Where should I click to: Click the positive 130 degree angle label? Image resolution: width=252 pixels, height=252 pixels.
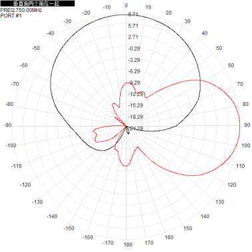(x=220, y=202)
